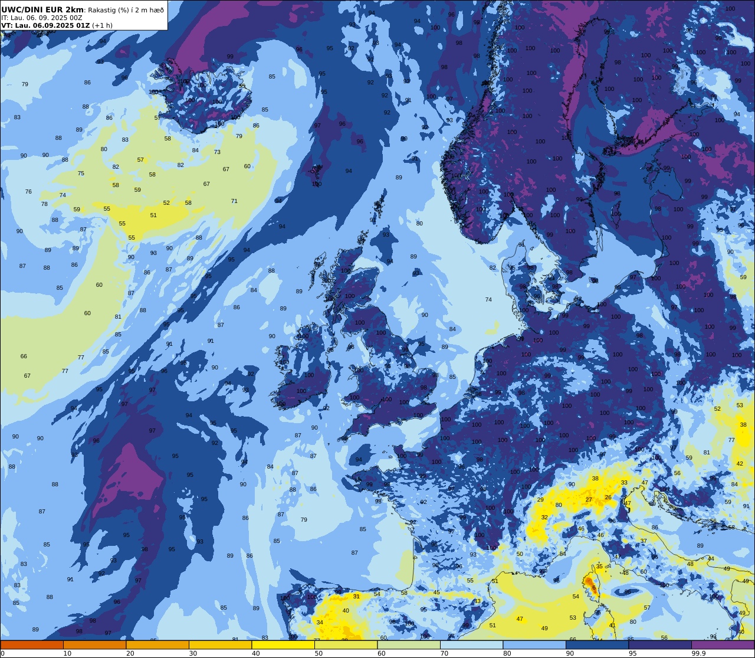Screen dimensions: 755x658
Task: Click the "71" humidity value south of Iceland
Action: [x=234, y=201]
